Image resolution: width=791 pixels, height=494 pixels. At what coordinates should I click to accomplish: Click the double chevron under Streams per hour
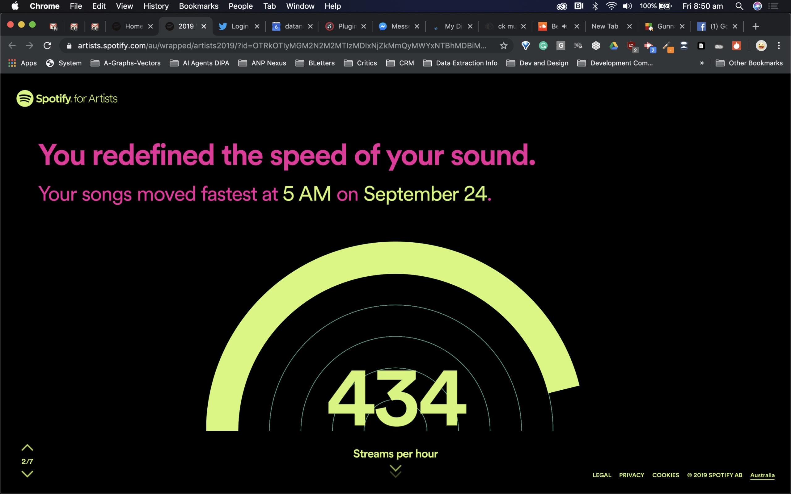point(395,471)
